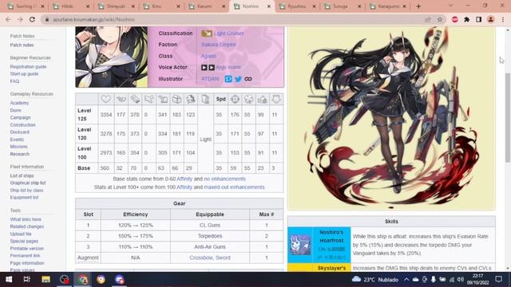Open Chrome three-dot menu

click(503, 19)
